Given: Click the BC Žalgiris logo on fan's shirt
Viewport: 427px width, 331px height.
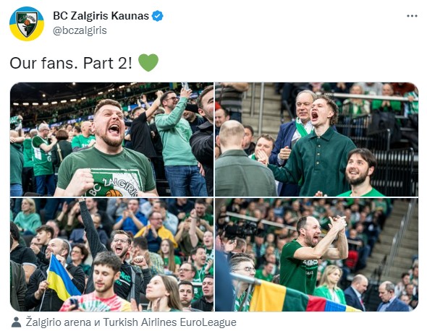Looking at the screenshot, I should [x=114, y=183].
